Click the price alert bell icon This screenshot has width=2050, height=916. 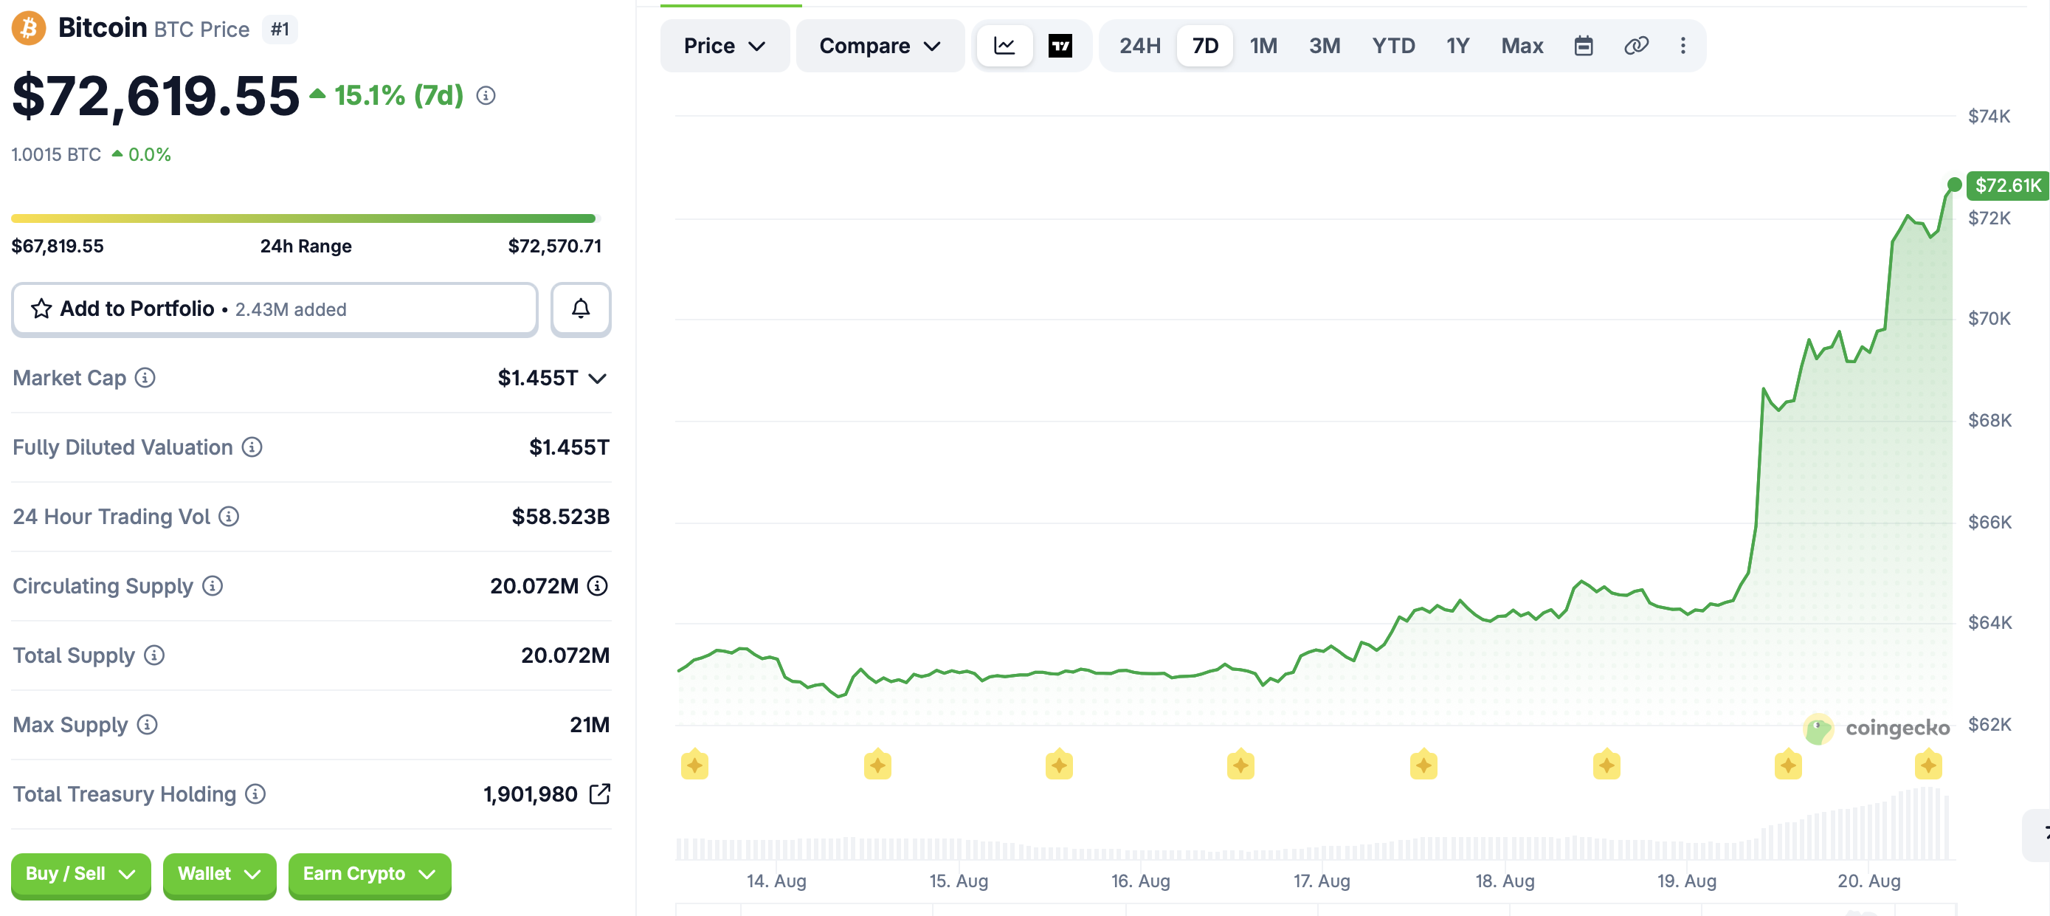tap(581, 309)
